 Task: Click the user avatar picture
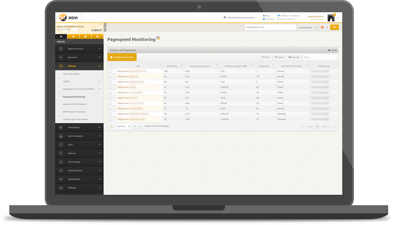coord(331,18)
